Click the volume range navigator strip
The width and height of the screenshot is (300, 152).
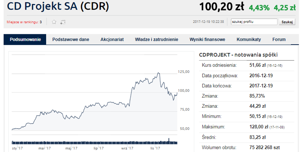click(95, 142)
